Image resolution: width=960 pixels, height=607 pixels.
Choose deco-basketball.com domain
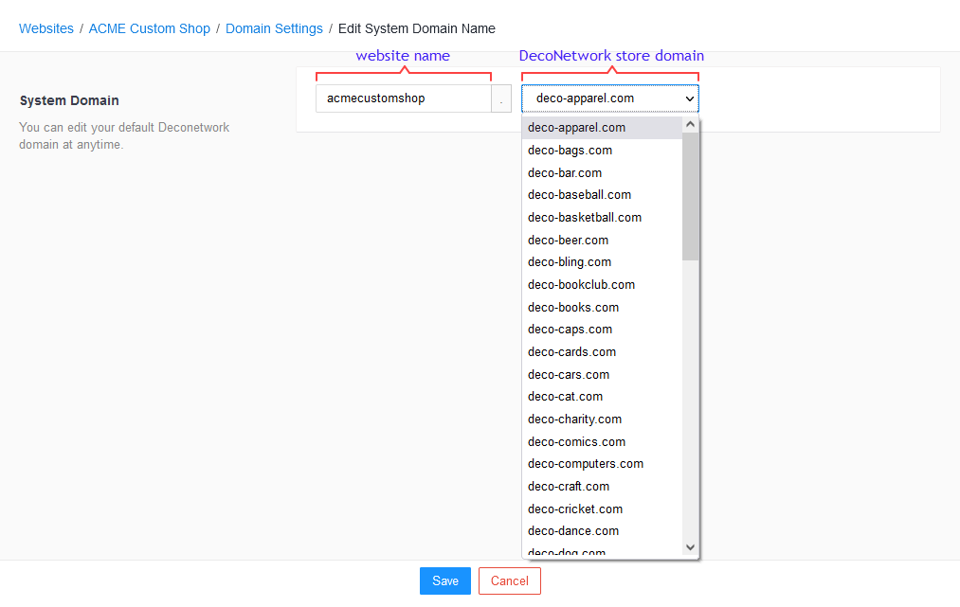coord(603,218)
